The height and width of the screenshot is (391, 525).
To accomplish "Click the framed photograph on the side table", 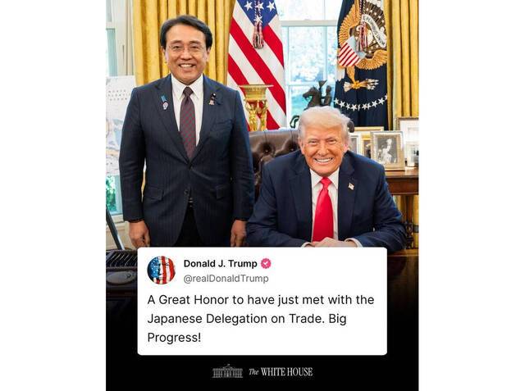I will [388, 150].
